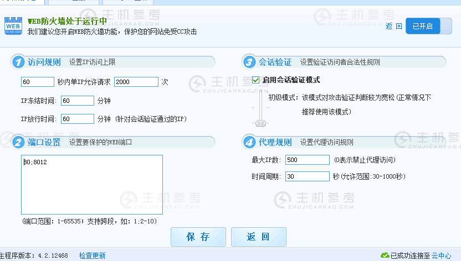The image size is (461, 261).
Task: Toggle the 已开启 firewall switch
Action: click(x=428, y=26)
